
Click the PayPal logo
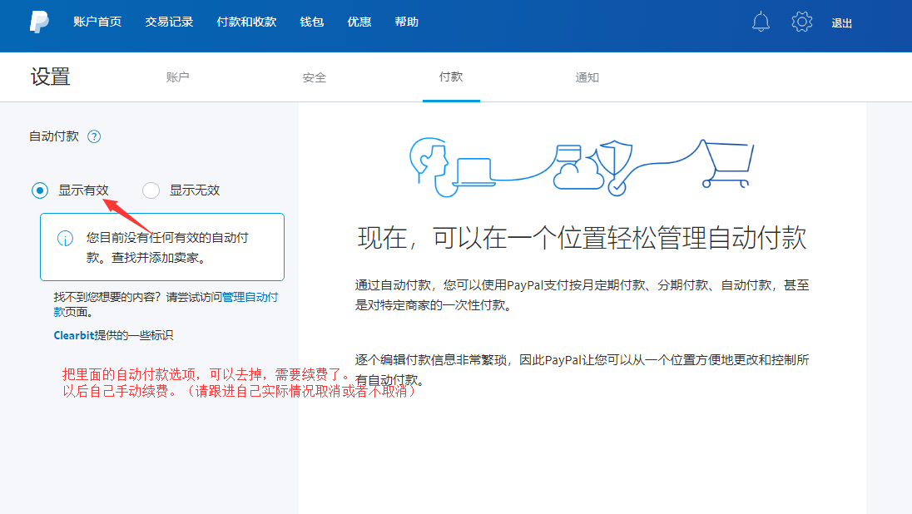coord(39,22)
